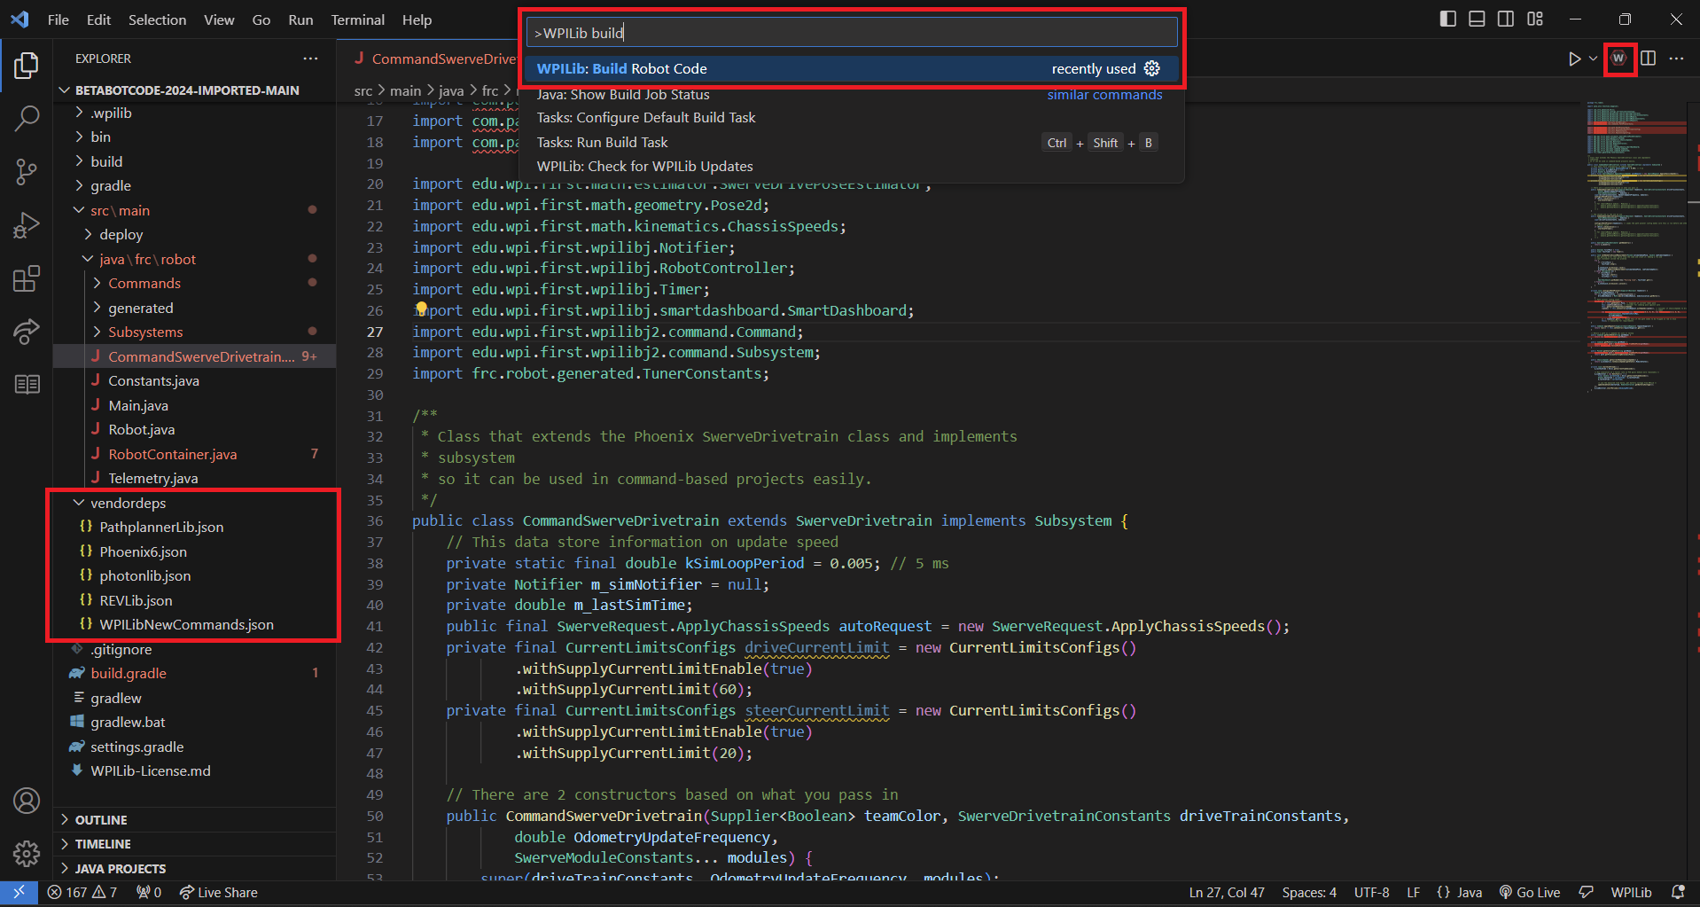Click the lightbulb code action icon
This screenshot has height=907, width=1700.
[x=422, y=309]
